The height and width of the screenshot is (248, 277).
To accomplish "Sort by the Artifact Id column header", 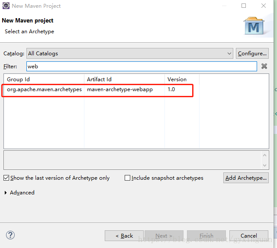I will 124,79.
